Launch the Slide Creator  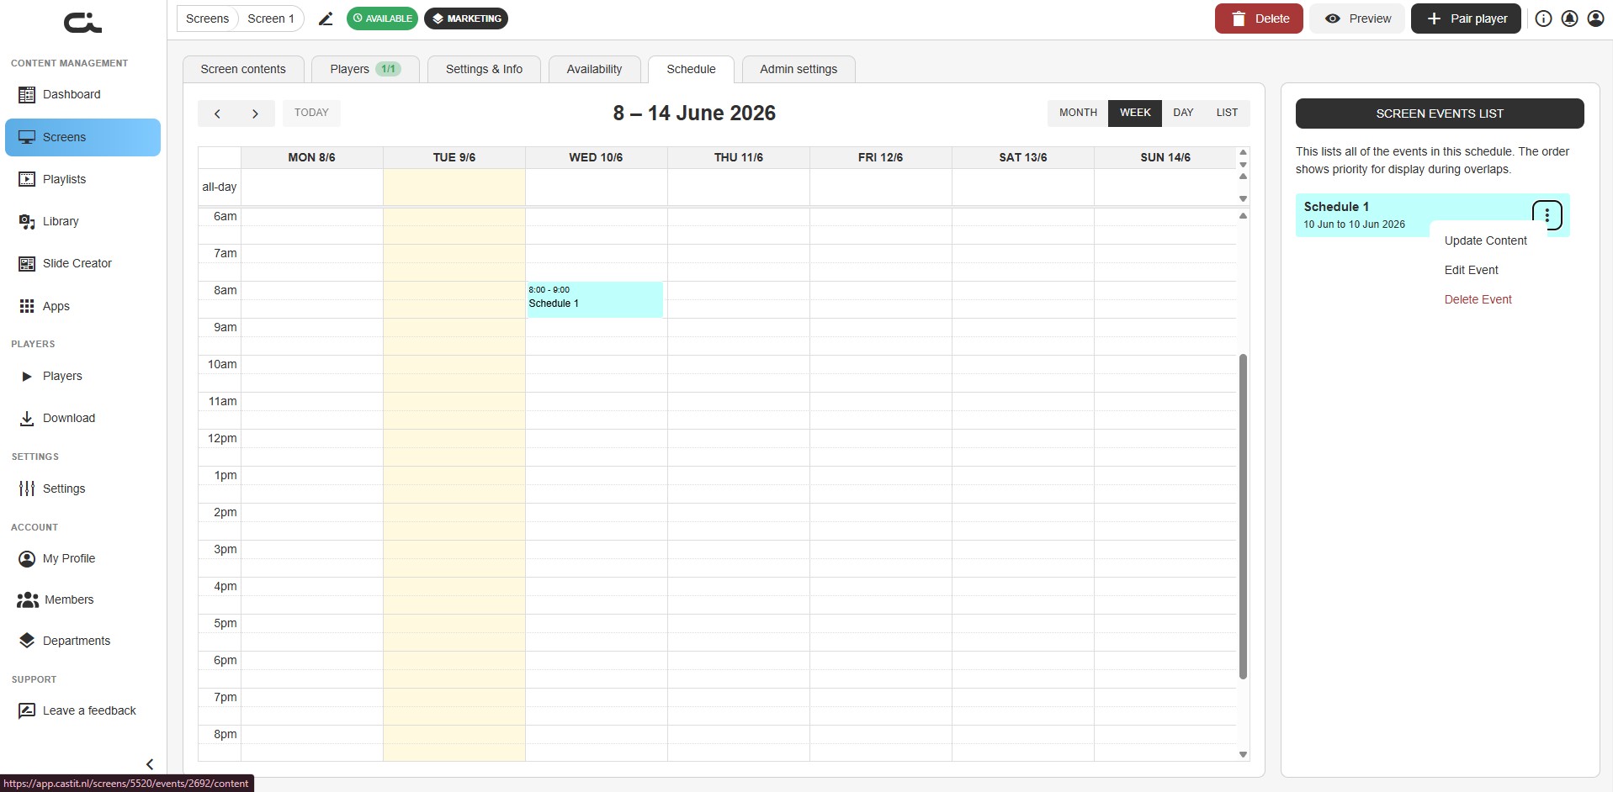tap(82, 263)
